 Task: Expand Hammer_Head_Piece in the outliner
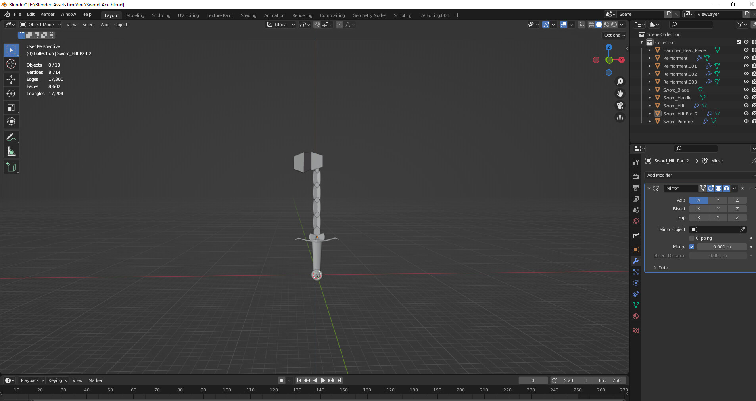tap(649, 50)
